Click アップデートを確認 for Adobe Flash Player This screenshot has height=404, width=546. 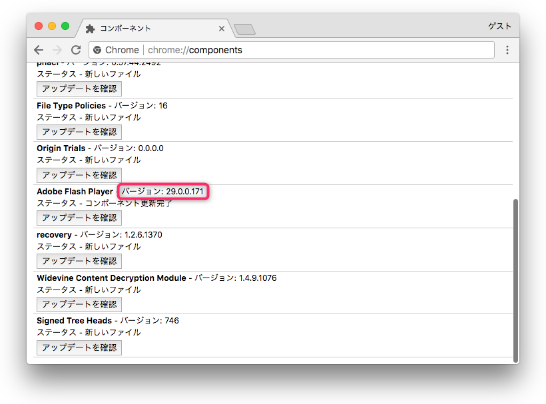79,218
